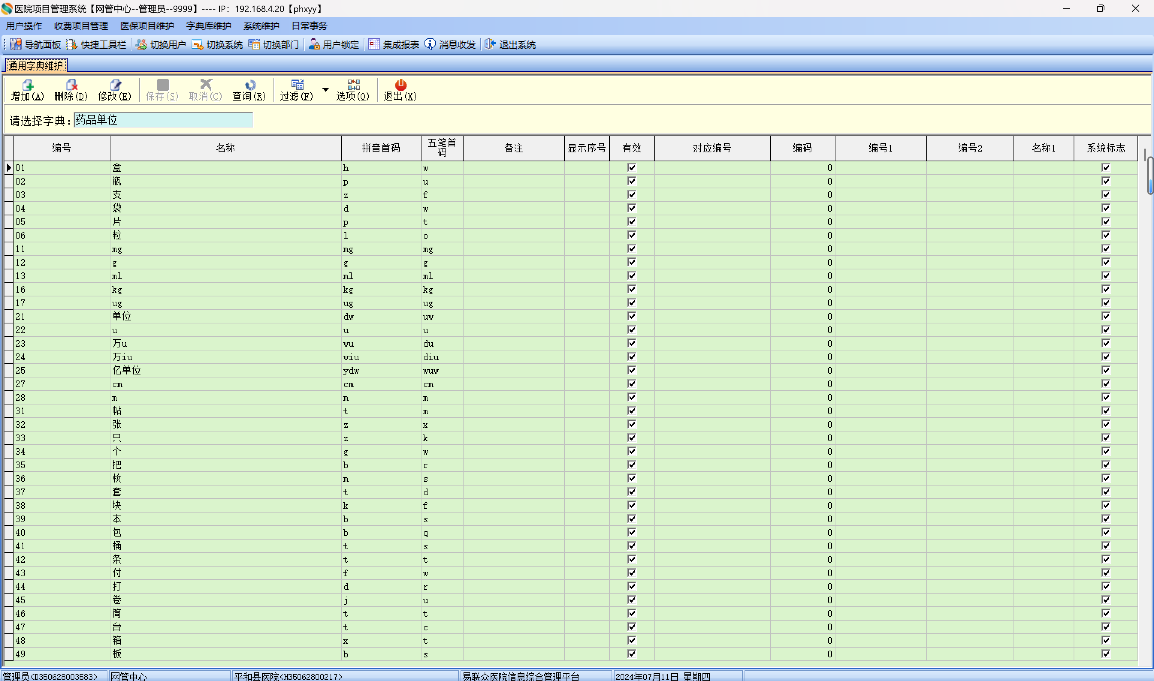Uncheck 有效 checkbox for row 01 盒

(x=632, y=167)
